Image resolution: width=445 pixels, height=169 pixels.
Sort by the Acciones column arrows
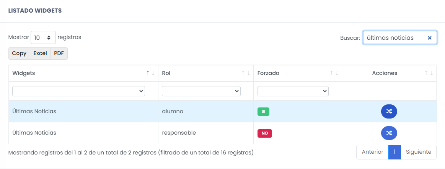(x=429, y=73)
